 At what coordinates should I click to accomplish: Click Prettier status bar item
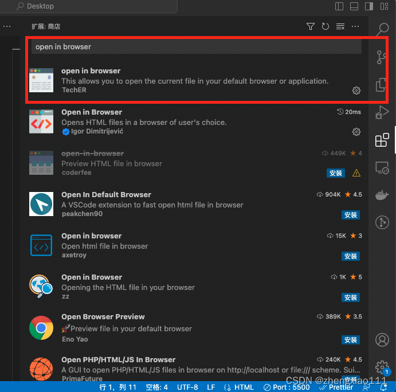(336, 387)
